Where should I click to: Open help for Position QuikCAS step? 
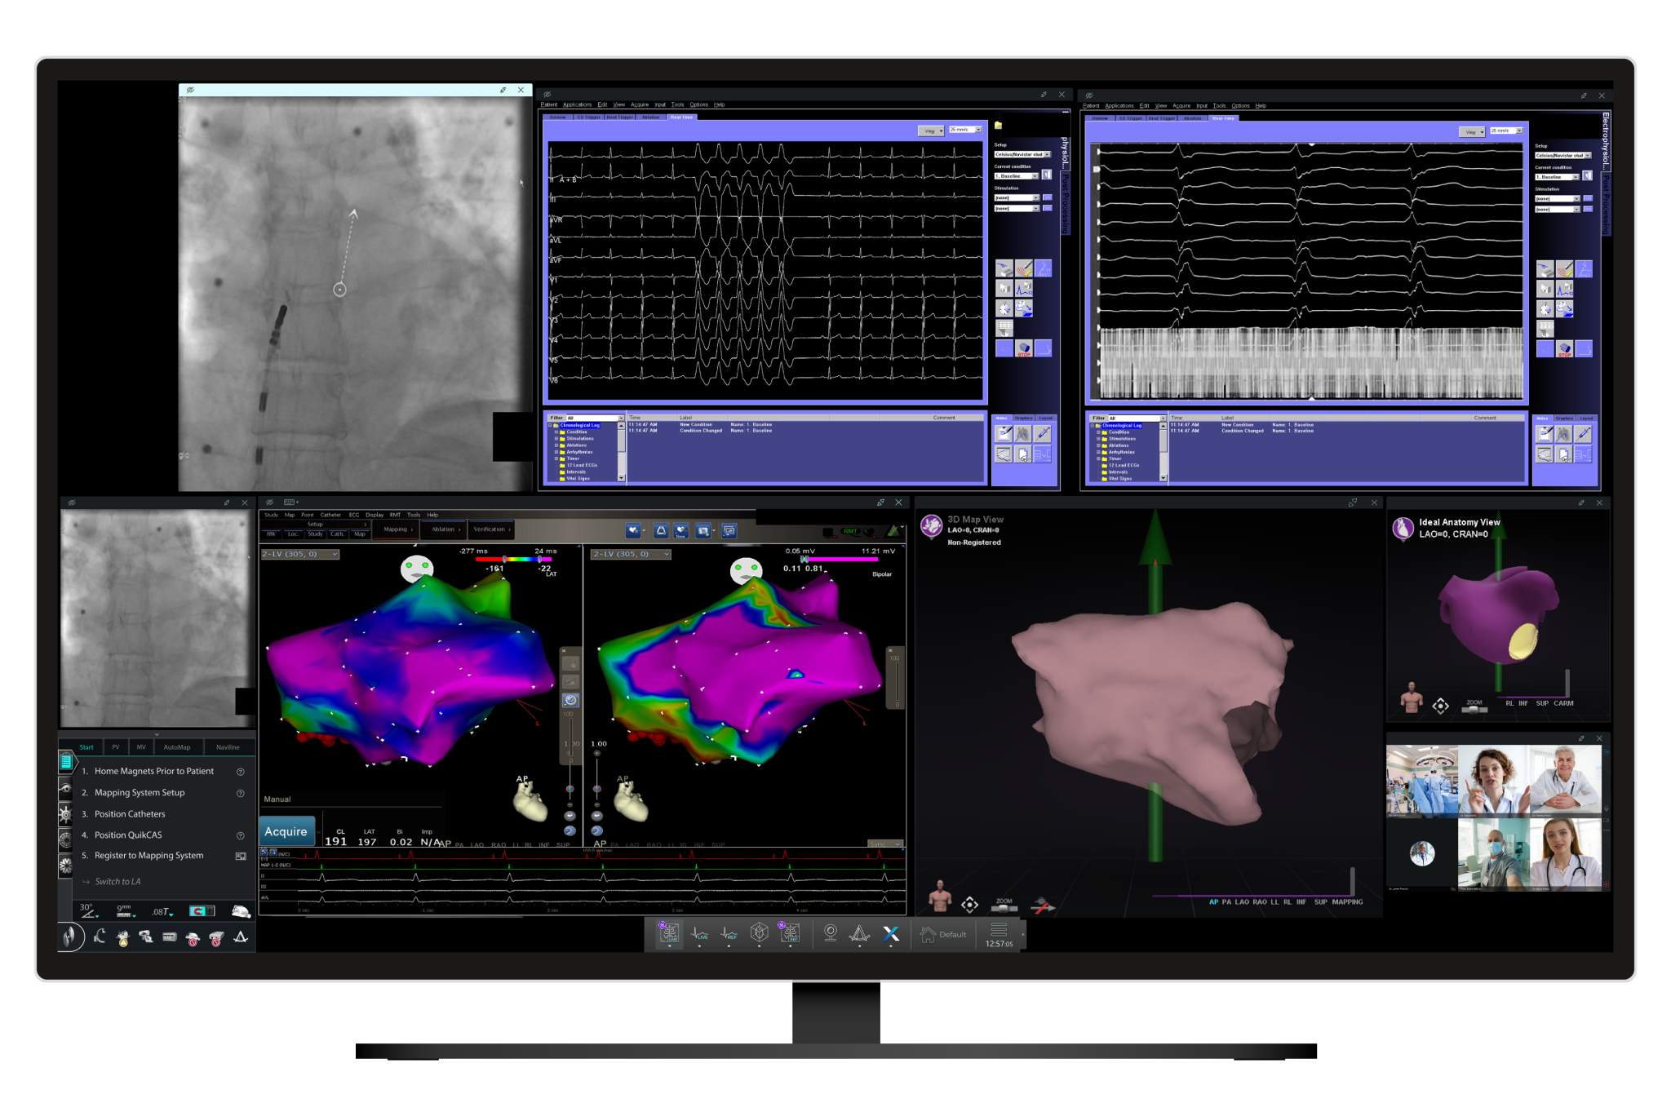(x=241, y=835)
